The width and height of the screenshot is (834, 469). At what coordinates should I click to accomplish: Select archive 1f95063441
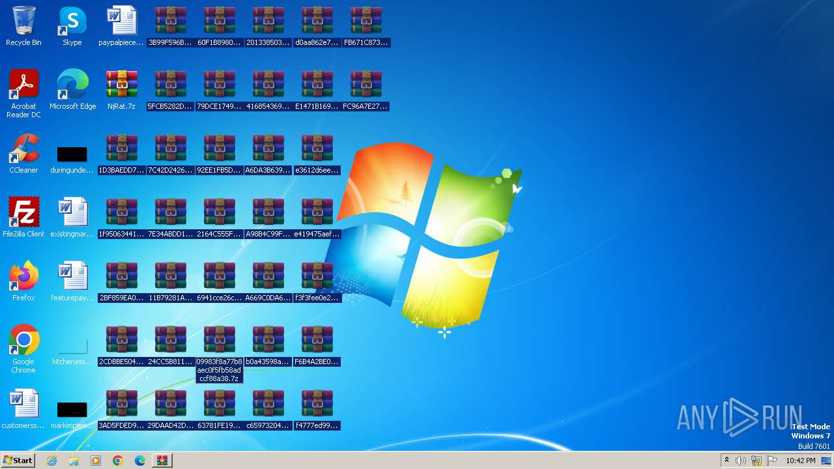click(121, 218)
